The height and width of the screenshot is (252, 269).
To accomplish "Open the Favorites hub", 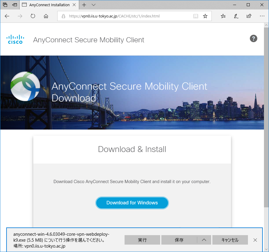I will point(223,16).
